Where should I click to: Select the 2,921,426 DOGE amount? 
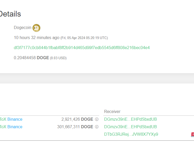pos(77,119)
